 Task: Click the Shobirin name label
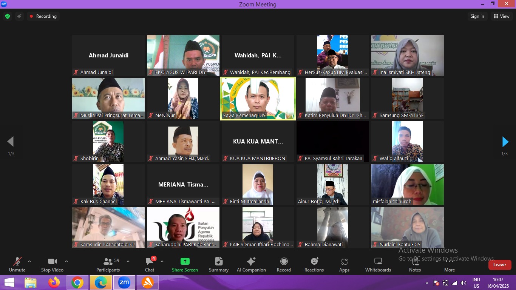(90, 158)
